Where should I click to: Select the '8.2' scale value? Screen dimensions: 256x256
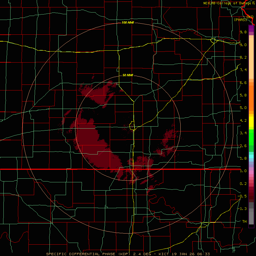click(x=243, y=57)
